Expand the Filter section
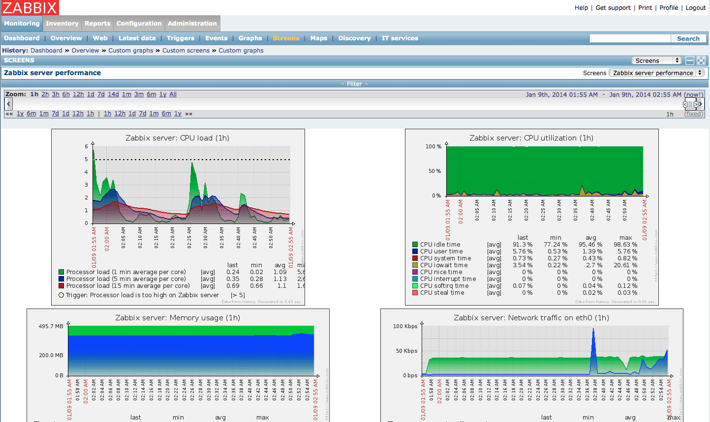710x422 pixels. [354, 84]
